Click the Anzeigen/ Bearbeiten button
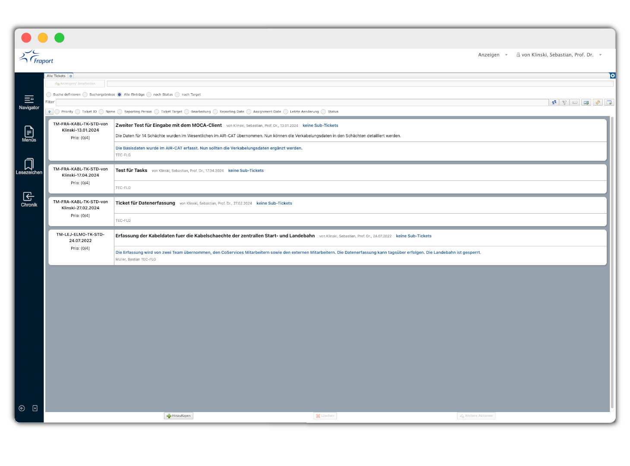The height and width of the screenshot is (466, 630). (75, 84)
